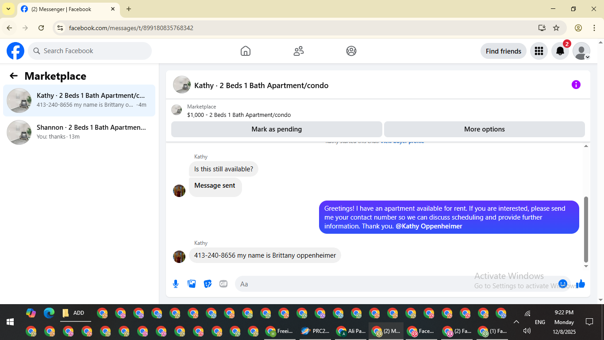Open the Chrome tab search dropdown
This screenshot has height=340, width=604.
8,9
